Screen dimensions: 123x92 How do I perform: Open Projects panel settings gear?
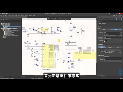click(x=9, y=19)
